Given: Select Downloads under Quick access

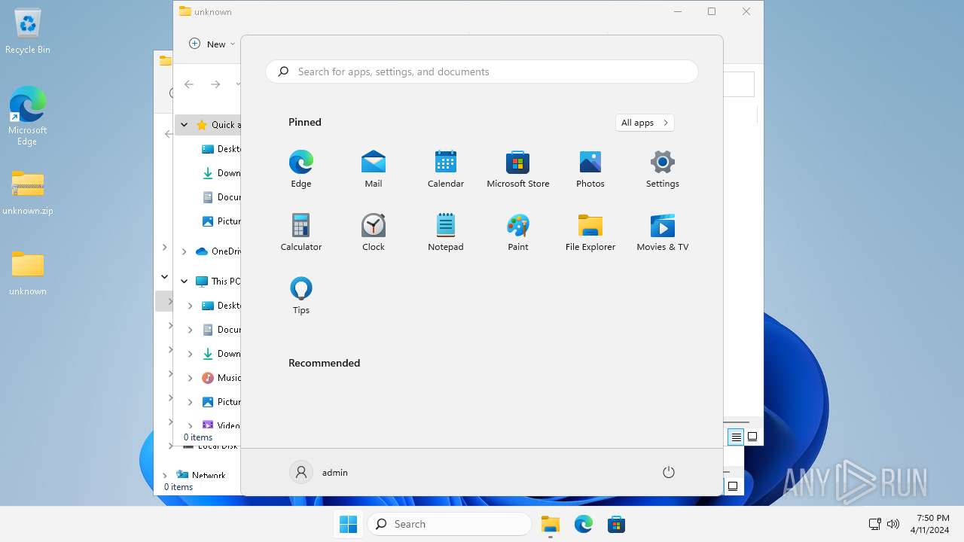Looking at the screenshot, I should pos(221,173).
